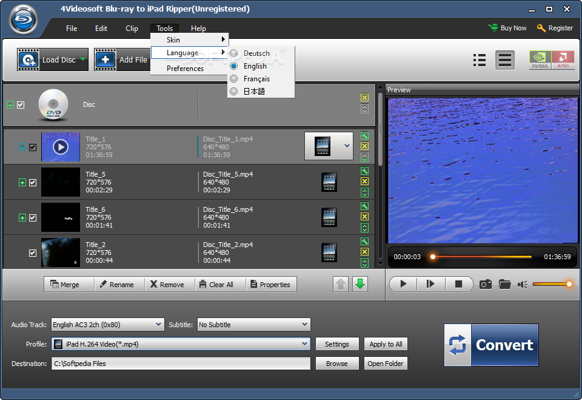582x400 pixels.
Task: Click the big Convert button
Action: point(491,345)
